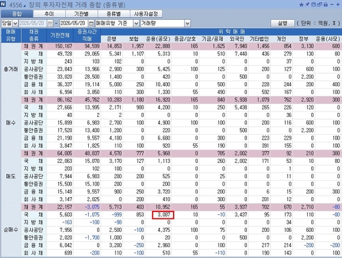Click the 기관전체 column header

click(60, 36)
